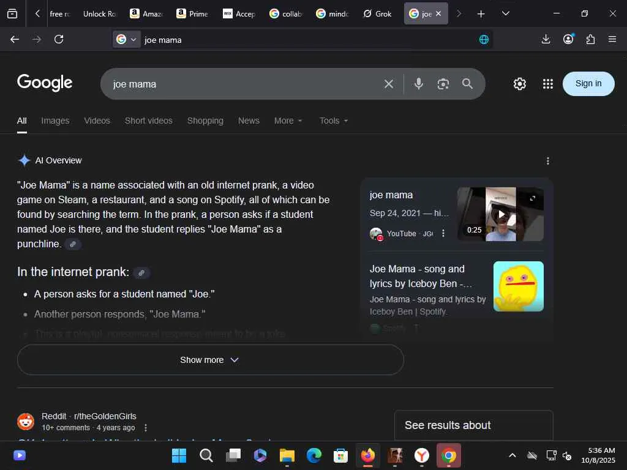Open Windows taskbar search
Viewport: 627px width, 470px height.
coord(206,455)
